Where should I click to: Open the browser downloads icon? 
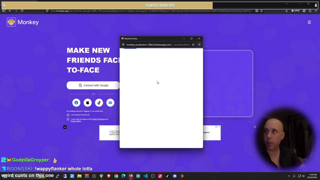tap(286, 11)
